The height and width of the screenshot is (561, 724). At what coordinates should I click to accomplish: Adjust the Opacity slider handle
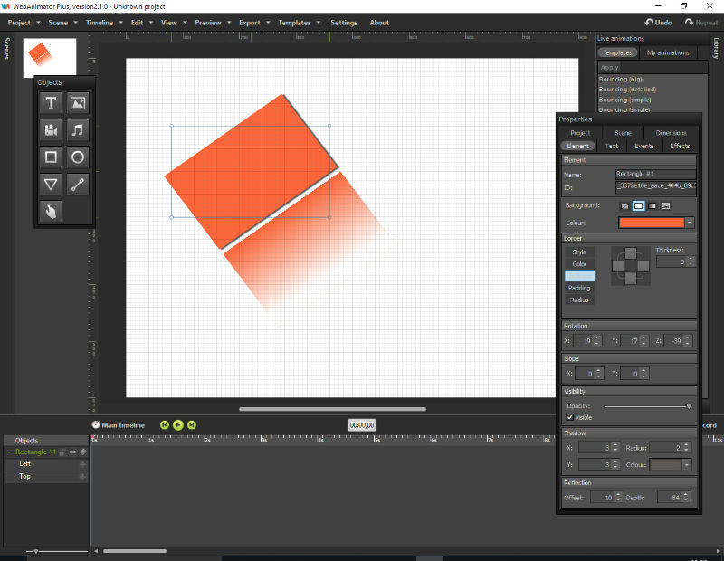pos(689,406)
